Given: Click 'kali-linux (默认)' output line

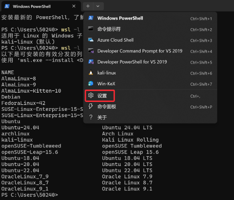Looking at the screenshot, I should (x=28, y=42).
